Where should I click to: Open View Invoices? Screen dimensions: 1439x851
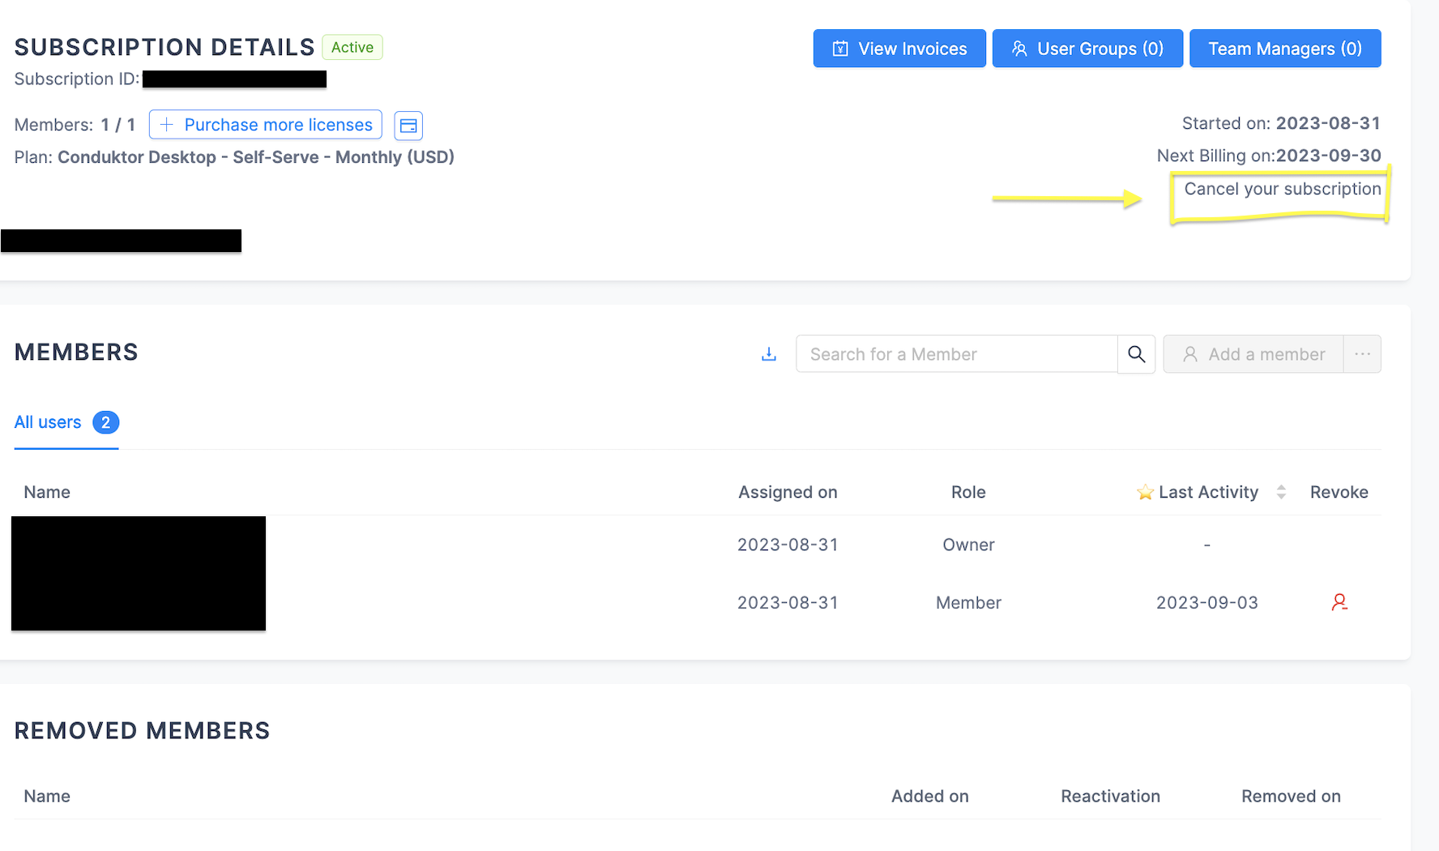point(899,49)
